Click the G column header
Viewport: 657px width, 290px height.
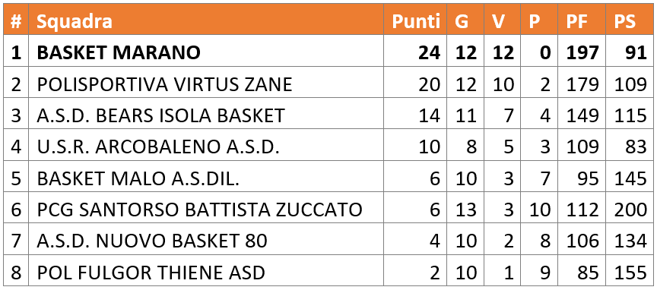tap(462, 21)
